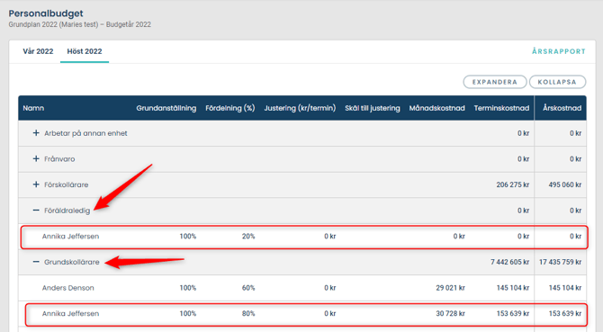
Task: Click the Grundanställning column header
Action: pos(166,108)
